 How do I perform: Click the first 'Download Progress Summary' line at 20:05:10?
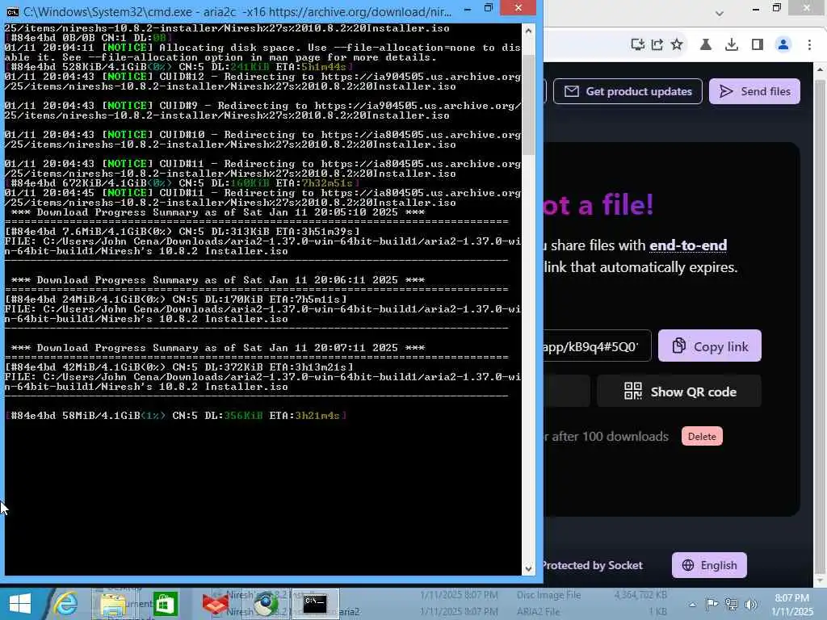tap(218, 212)
